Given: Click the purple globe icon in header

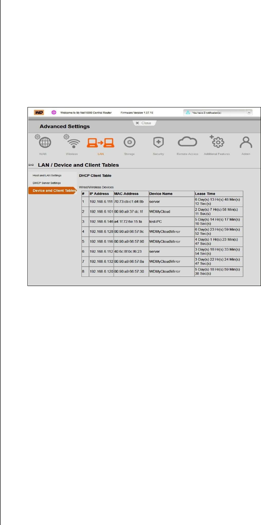Looking at the screenshot, I should click(54, 112).
